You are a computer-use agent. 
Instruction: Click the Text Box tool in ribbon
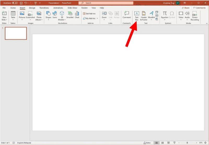click(x=136, y=15)
